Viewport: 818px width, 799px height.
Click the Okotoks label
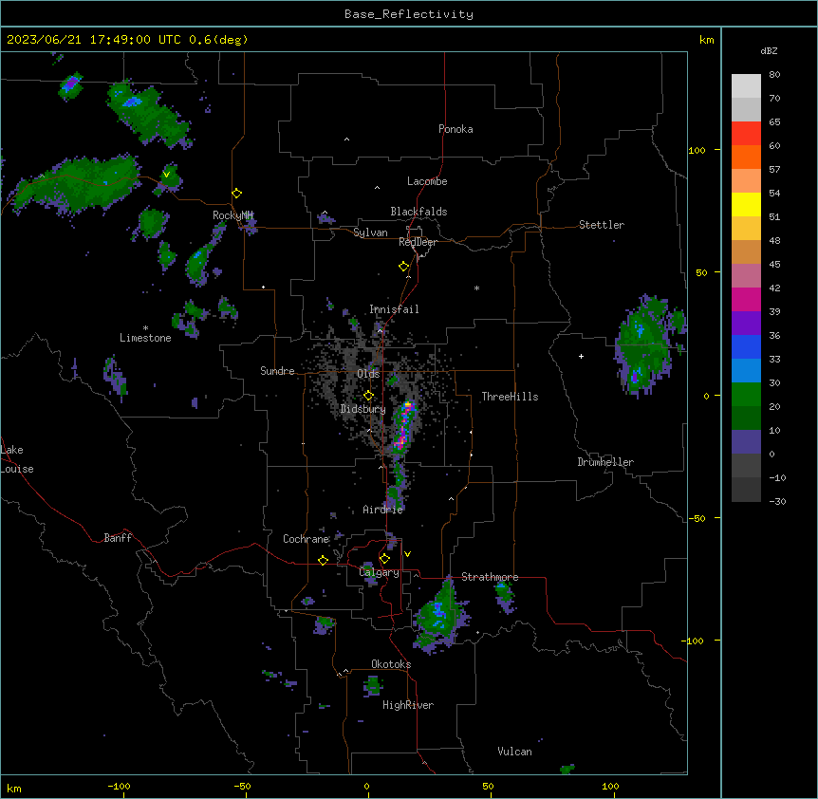point(391,664)
